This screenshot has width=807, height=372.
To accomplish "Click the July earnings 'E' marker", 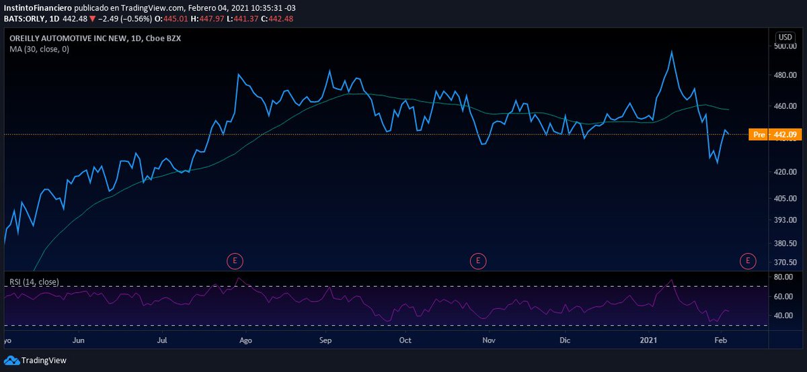I will pyautogui.click(x=234, y=260).
